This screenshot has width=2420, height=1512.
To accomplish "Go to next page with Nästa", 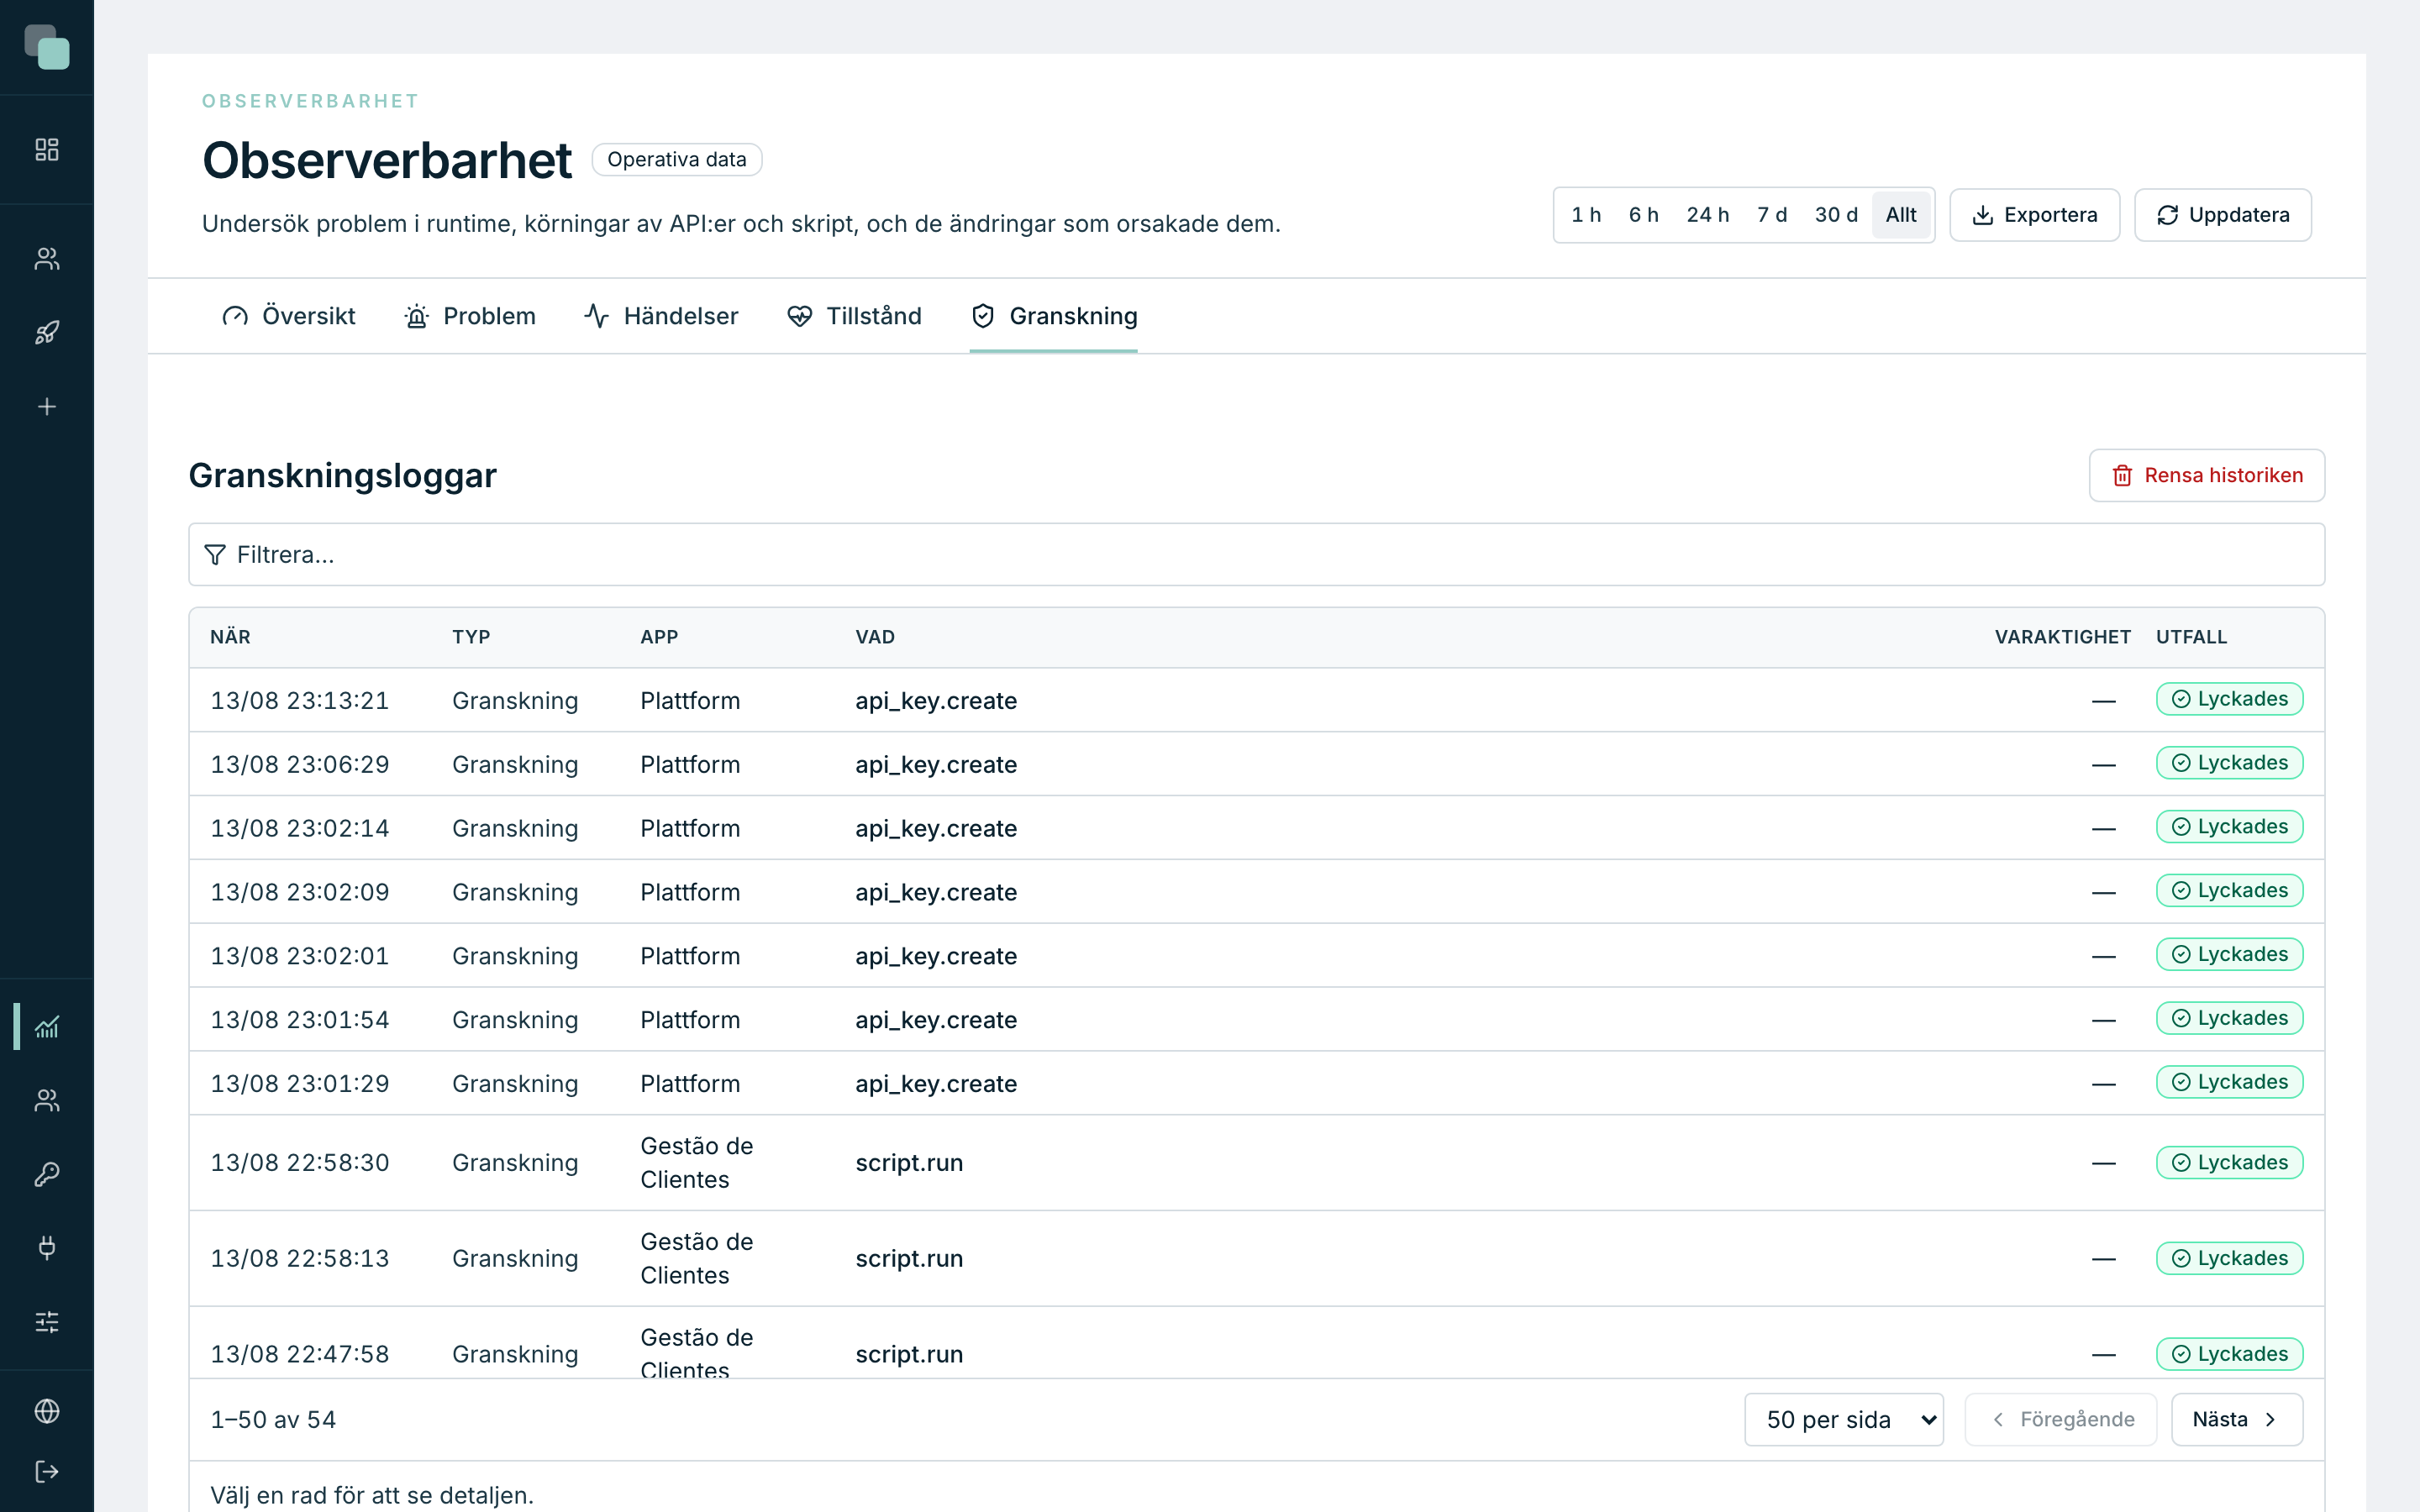I will 2237,1420.
